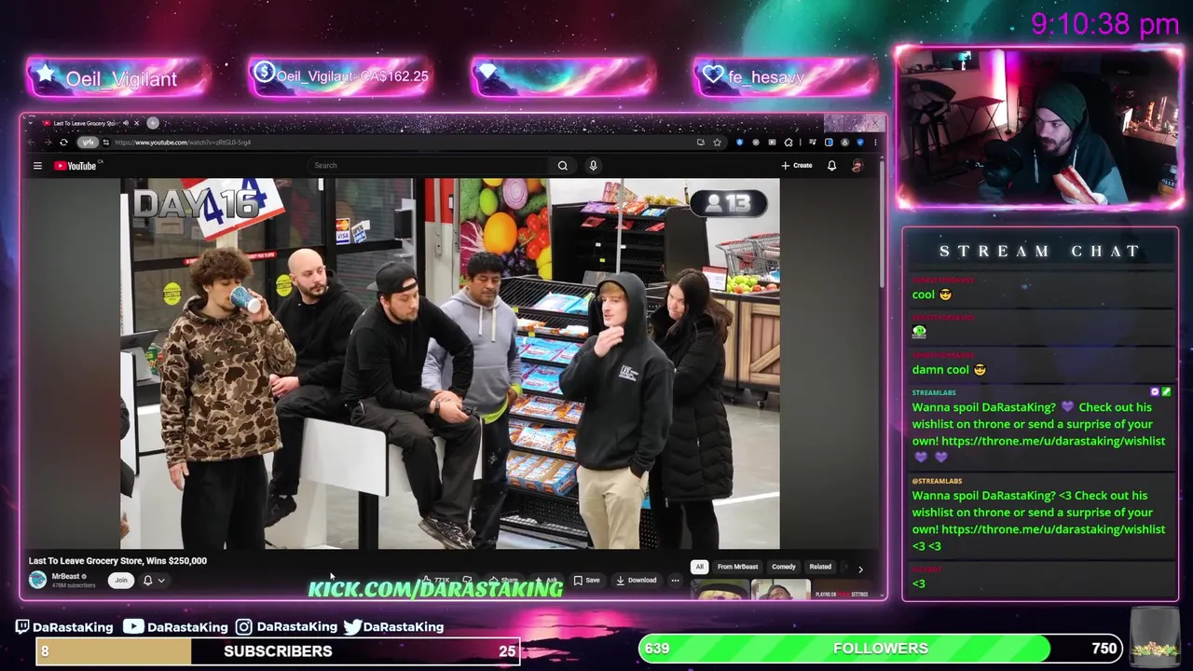Click the Oeil_Vigilant CA$162.25 donation box
Image resolution: width=1193 pixels, height=671 pixels.
(x=339, y=76)
